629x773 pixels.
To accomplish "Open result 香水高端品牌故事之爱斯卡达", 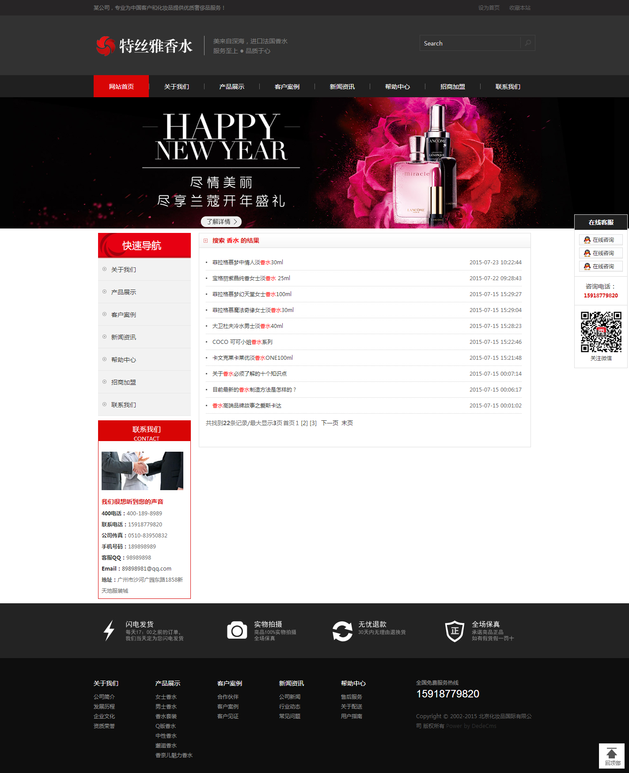I will point(247,406).
